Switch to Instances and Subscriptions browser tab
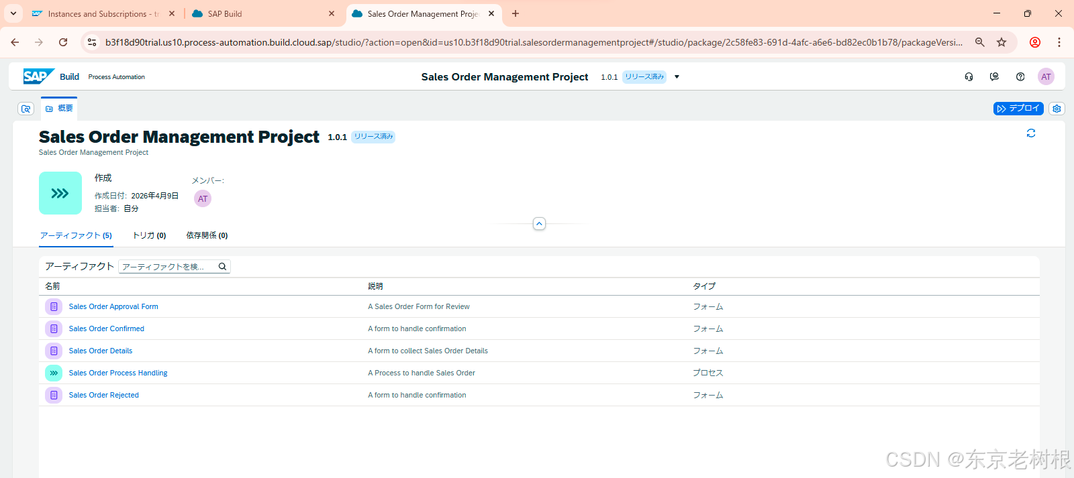The height and width of the screenshot is (478, 1074). (103, 13)
